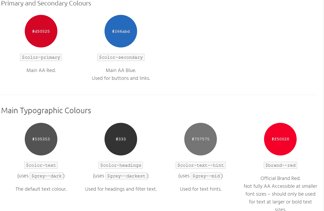Click the red #d50525 colour circle
Screen dimensions: 324x211
click(41, 31)
